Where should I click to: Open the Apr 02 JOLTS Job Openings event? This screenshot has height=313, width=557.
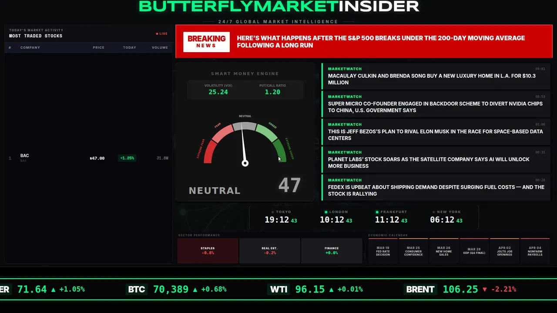[505, 251]
